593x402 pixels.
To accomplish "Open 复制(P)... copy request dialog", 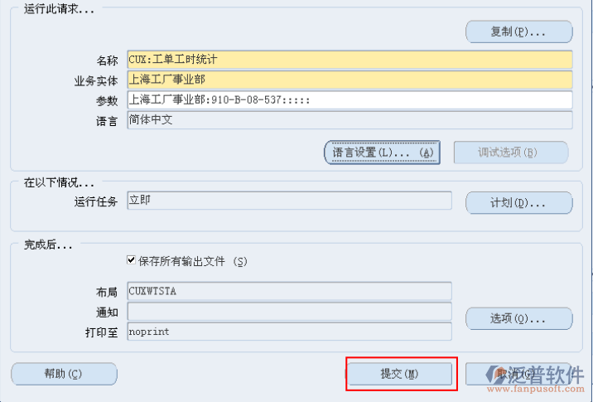I will [518, 32].
